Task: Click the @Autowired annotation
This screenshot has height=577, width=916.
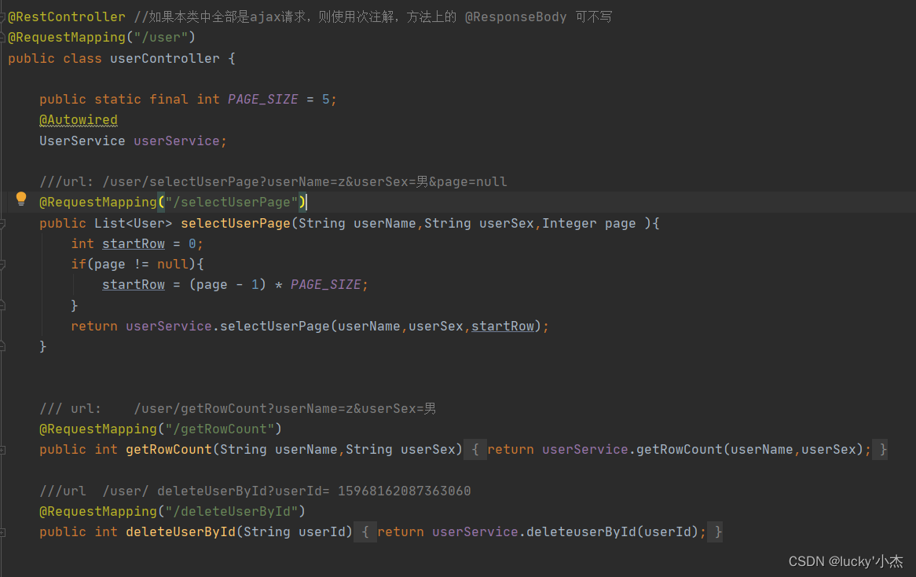Action: point(79,120)
